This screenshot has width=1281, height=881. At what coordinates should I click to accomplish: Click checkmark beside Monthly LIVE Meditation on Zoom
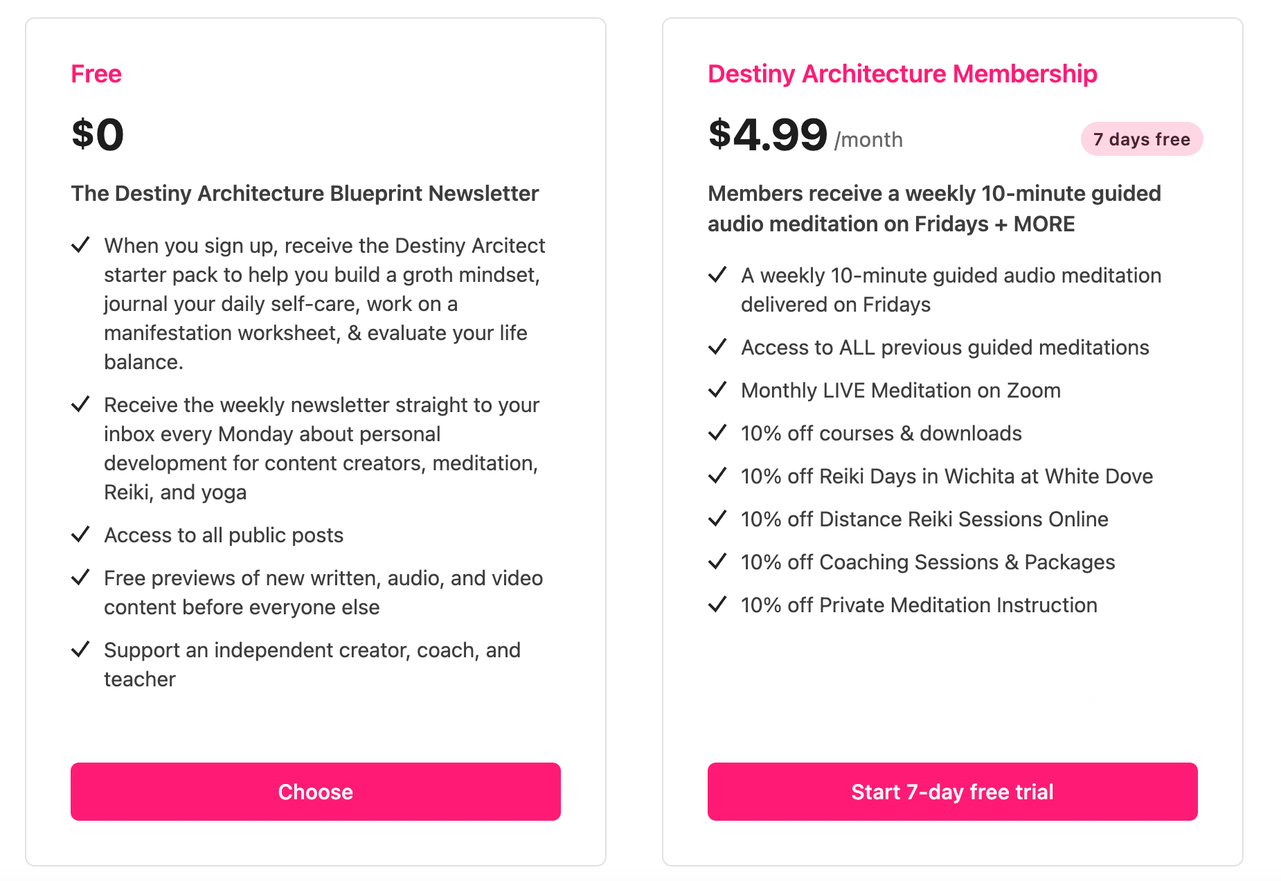coord(718,390)
